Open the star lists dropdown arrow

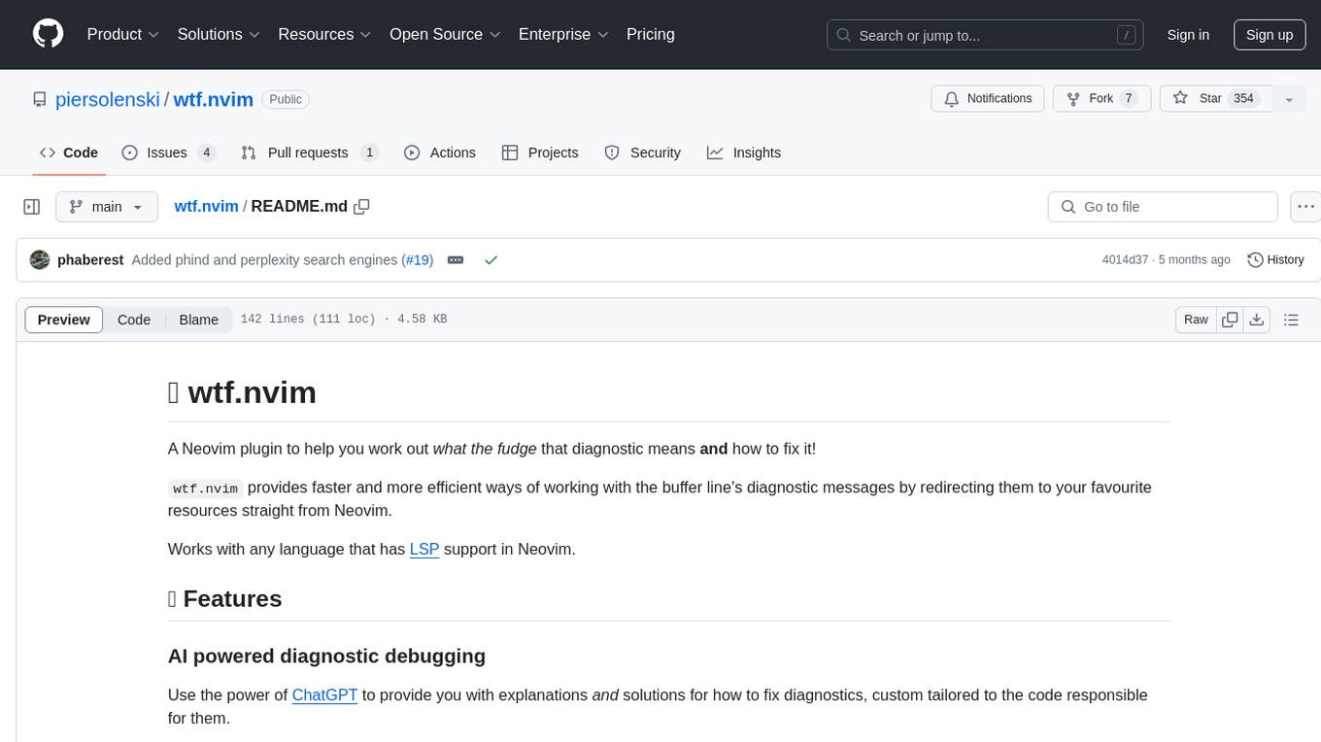click(x=1289, y=98)
